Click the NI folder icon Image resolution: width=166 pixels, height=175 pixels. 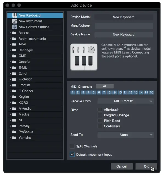(x=14, y=120)
